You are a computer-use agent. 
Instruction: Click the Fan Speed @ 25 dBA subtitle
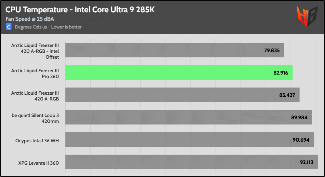[x=30, y=19]
